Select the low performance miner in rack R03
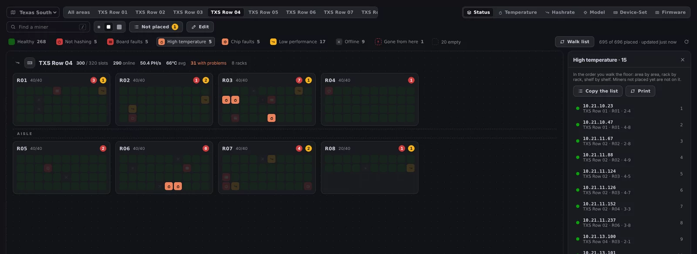This screenshot has width=697, height=254. click(x=299, y=91)
